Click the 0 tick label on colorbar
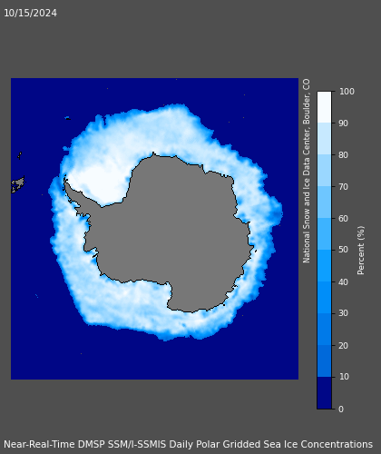The height and width of the screenshot is (454, 381). (x=341, y=409)
